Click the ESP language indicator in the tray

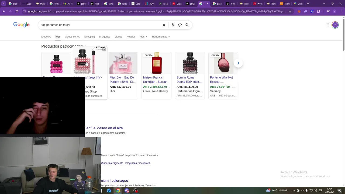[x=321, y=190]
